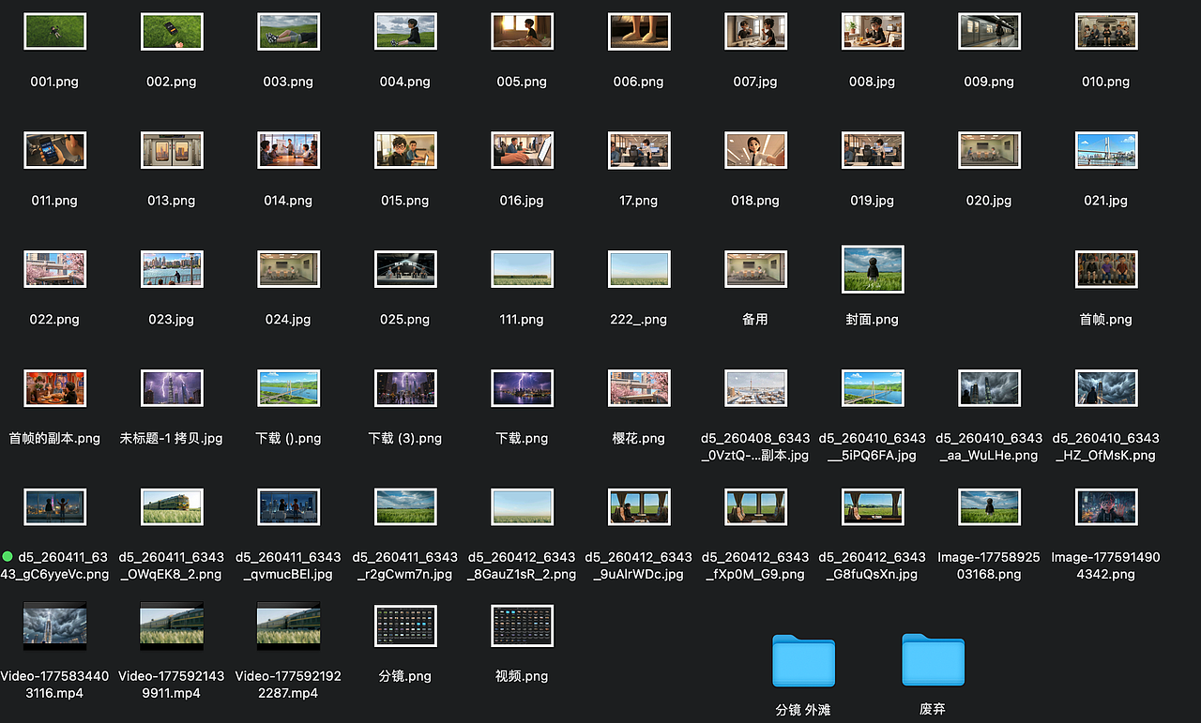Screen dimensions: 1201x723
Task: Select the 17.png thumbnail
Action: point(639,150)
